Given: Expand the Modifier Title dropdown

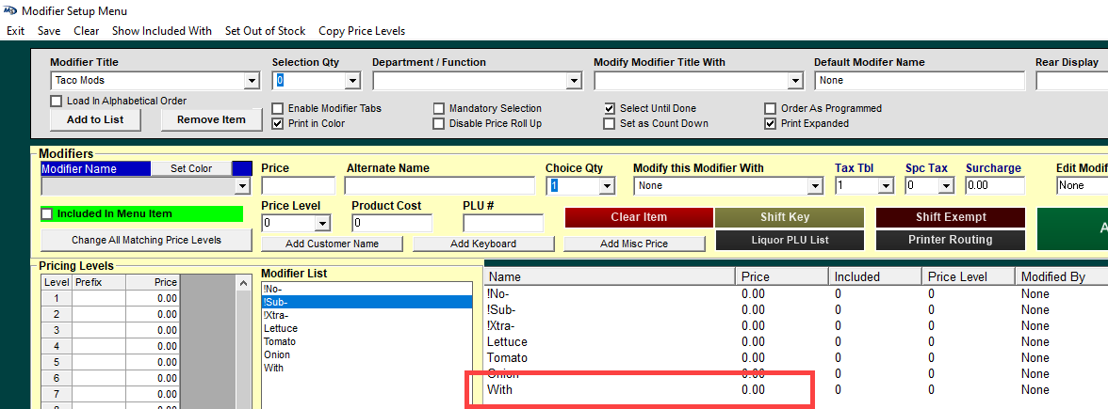Looking at the screenshot, I should [251, 82].
